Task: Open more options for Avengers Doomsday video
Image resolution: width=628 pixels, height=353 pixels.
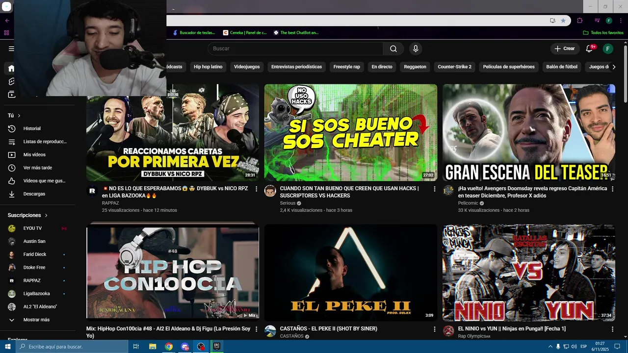Action: [x=612, y=189]
